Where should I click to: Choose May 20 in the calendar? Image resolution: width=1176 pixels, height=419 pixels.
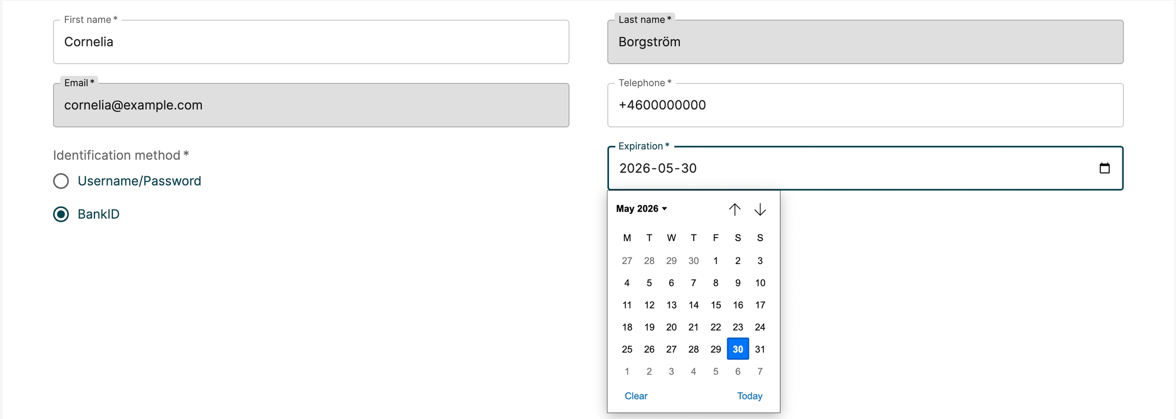tap(671, 327)
